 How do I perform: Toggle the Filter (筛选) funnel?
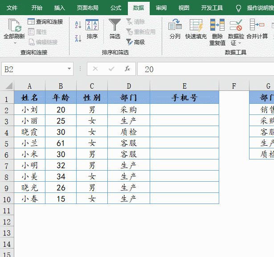pos(115,29)
